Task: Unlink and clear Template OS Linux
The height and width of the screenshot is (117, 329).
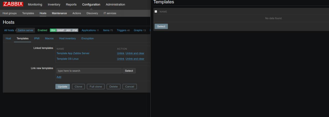Action: [135, 59]
